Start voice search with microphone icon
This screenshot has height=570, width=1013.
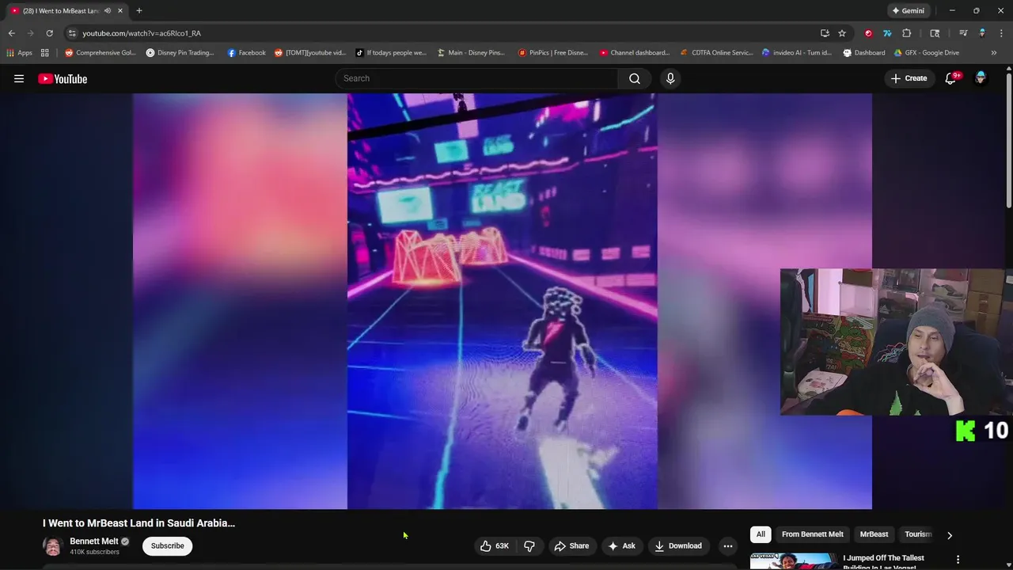pos(670,78)
